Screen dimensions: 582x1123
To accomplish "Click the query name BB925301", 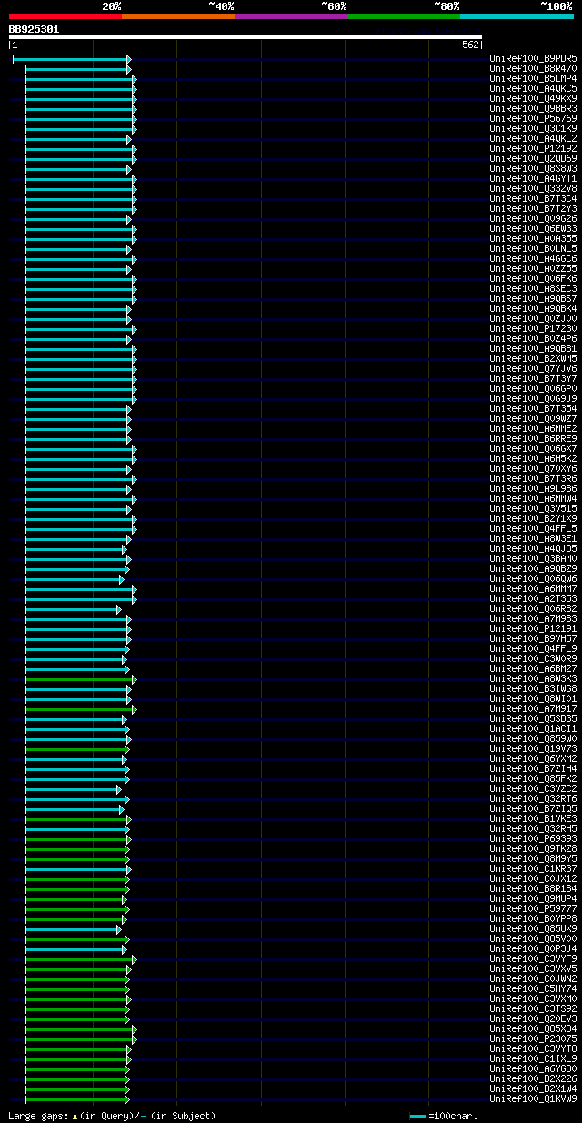I will point(34,29).
